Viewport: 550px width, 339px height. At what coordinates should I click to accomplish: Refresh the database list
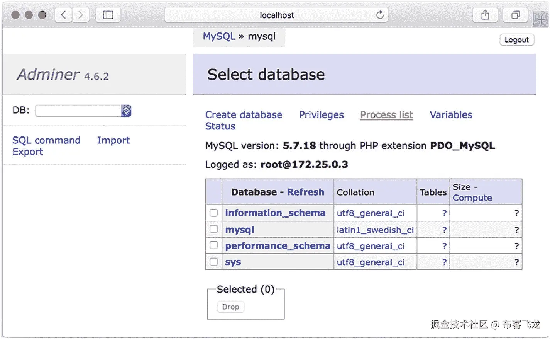(x=305, y=192)
